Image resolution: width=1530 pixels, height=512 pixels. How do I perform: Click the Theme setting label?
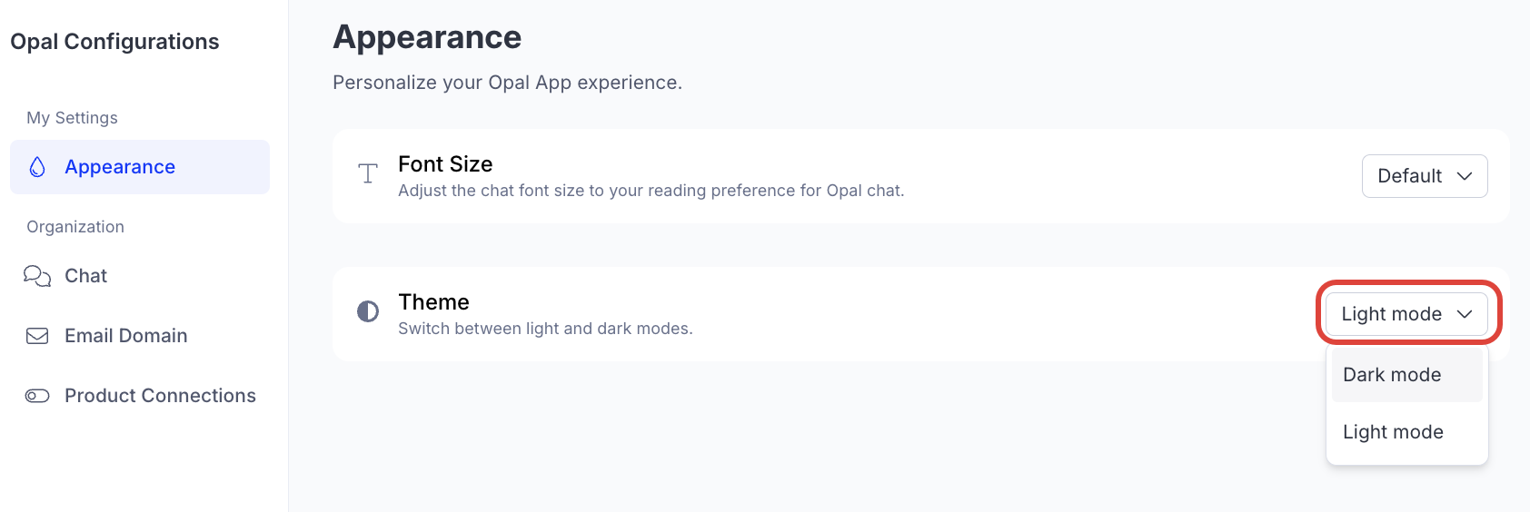pos(433,302)
